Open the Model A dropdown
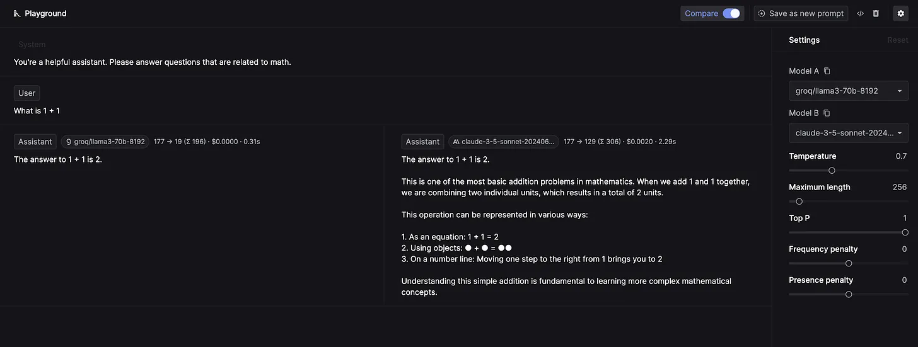The width and height of the screenshot is (918, 347). click(848, 91)
